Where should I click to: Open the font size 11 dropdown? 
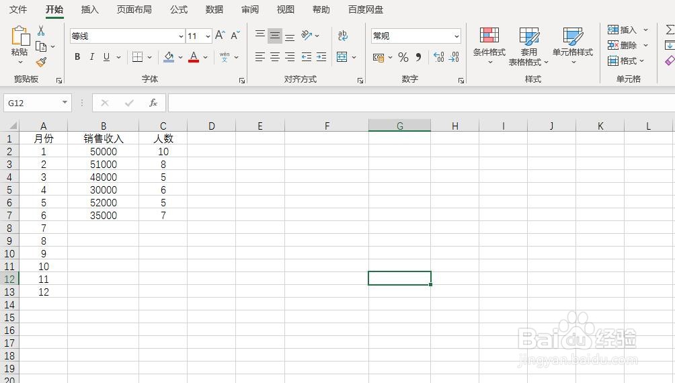208,36
